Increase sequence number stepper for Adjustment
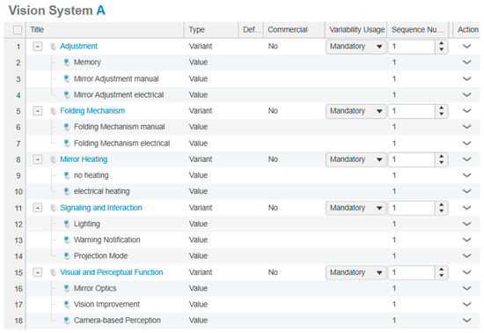The width and height of the screenshot is (484, 333). coord(442,43)
